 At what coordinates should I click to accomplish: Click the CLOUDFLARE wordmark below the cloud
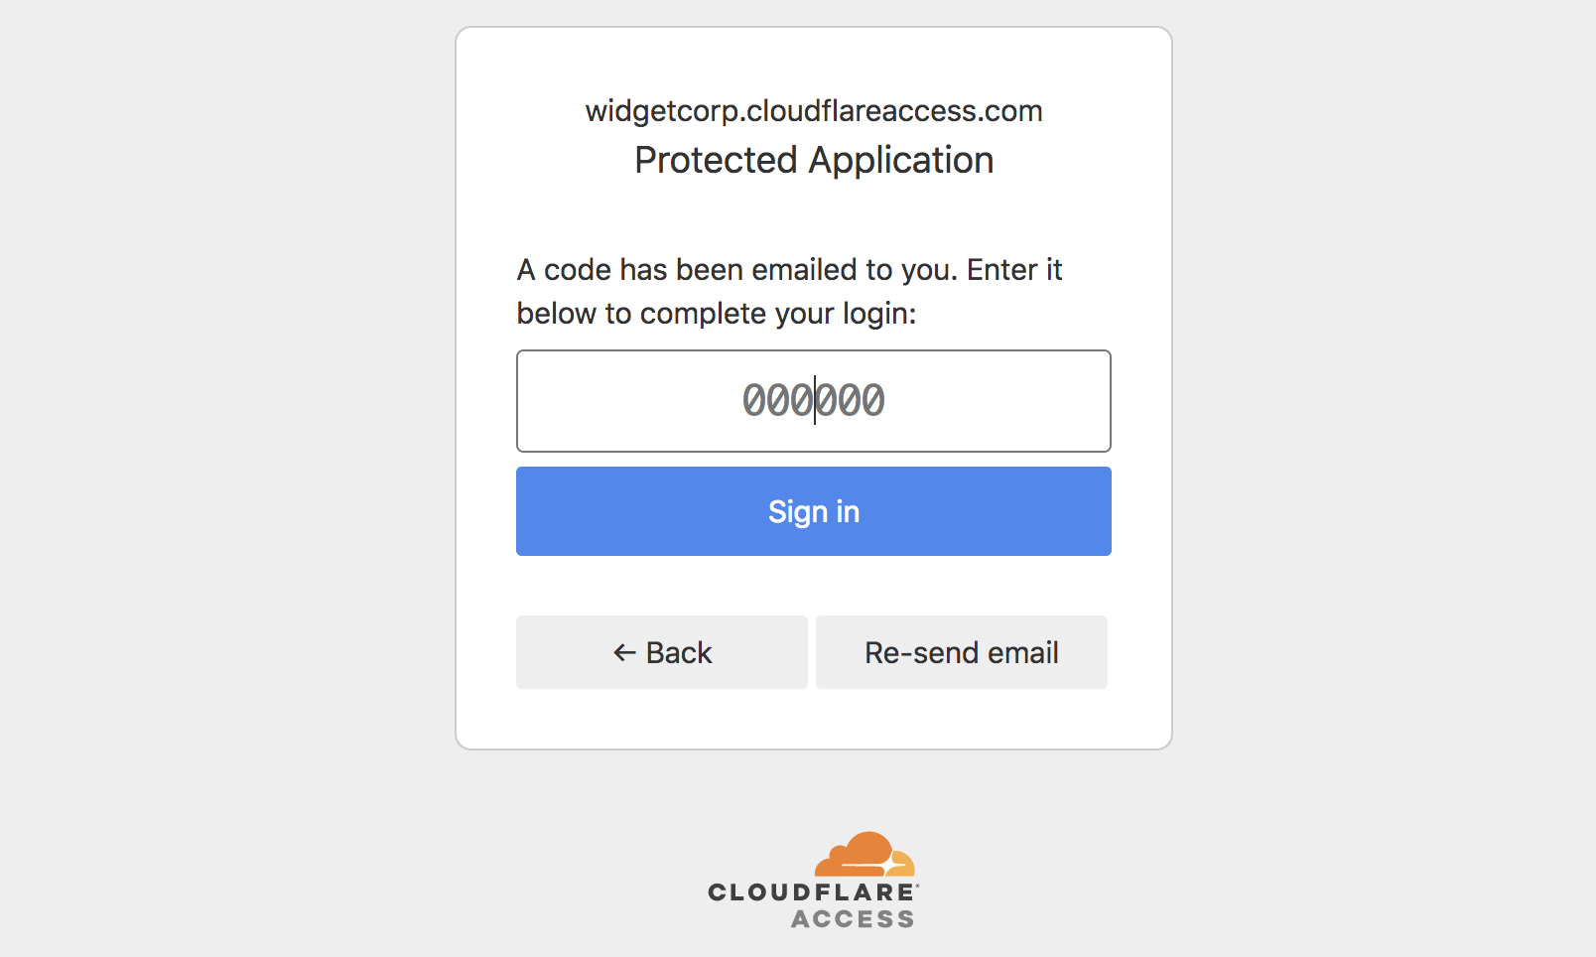[811, 892]
